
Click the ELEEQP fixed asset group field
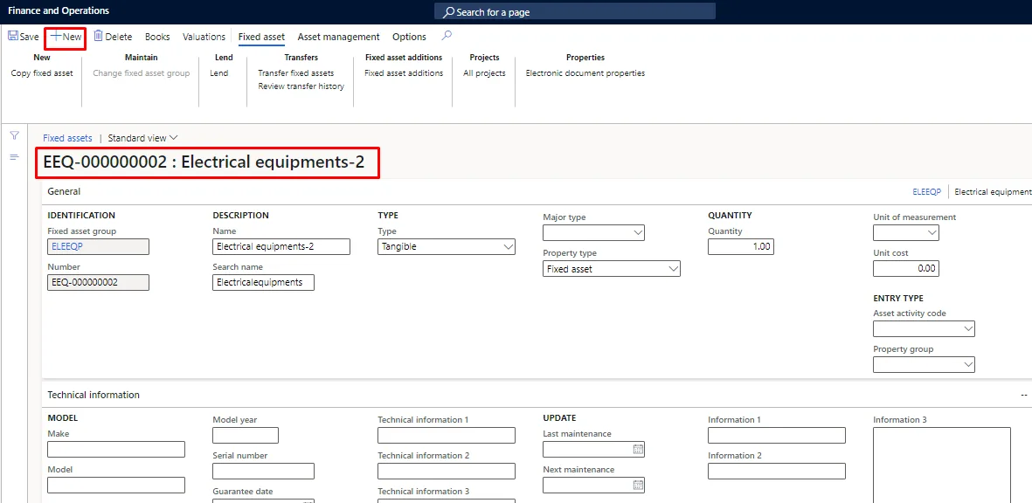pos(98,246)
